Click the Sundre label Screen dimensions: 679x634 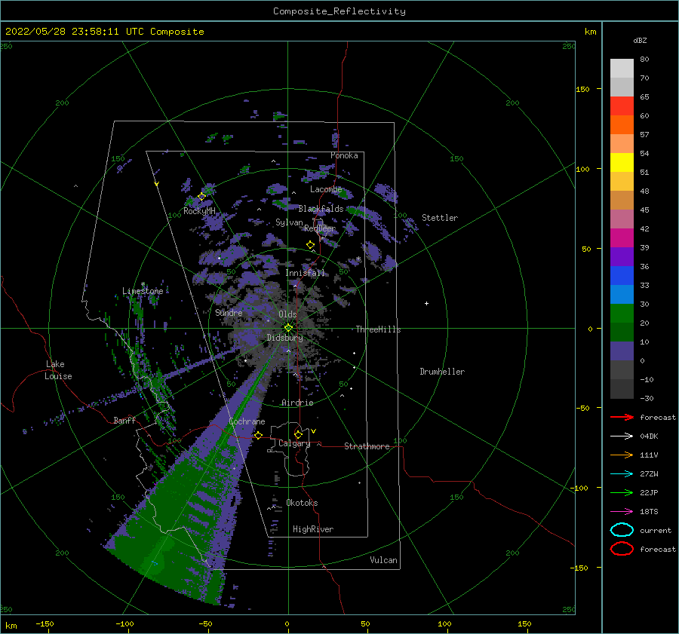click(229, 312)
